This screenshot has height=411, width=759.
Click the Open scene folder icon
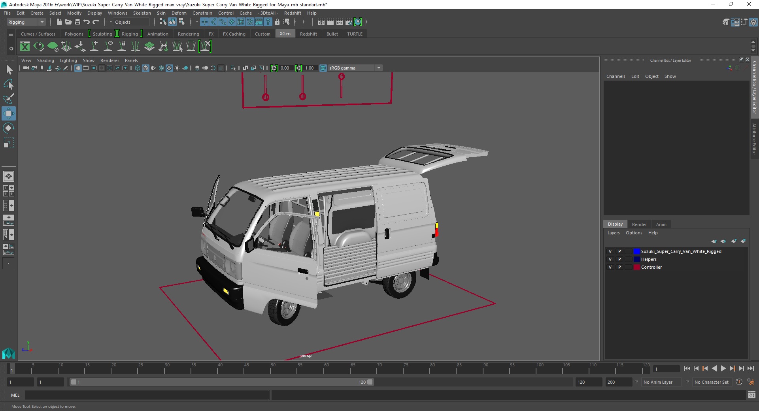[68, 22]
